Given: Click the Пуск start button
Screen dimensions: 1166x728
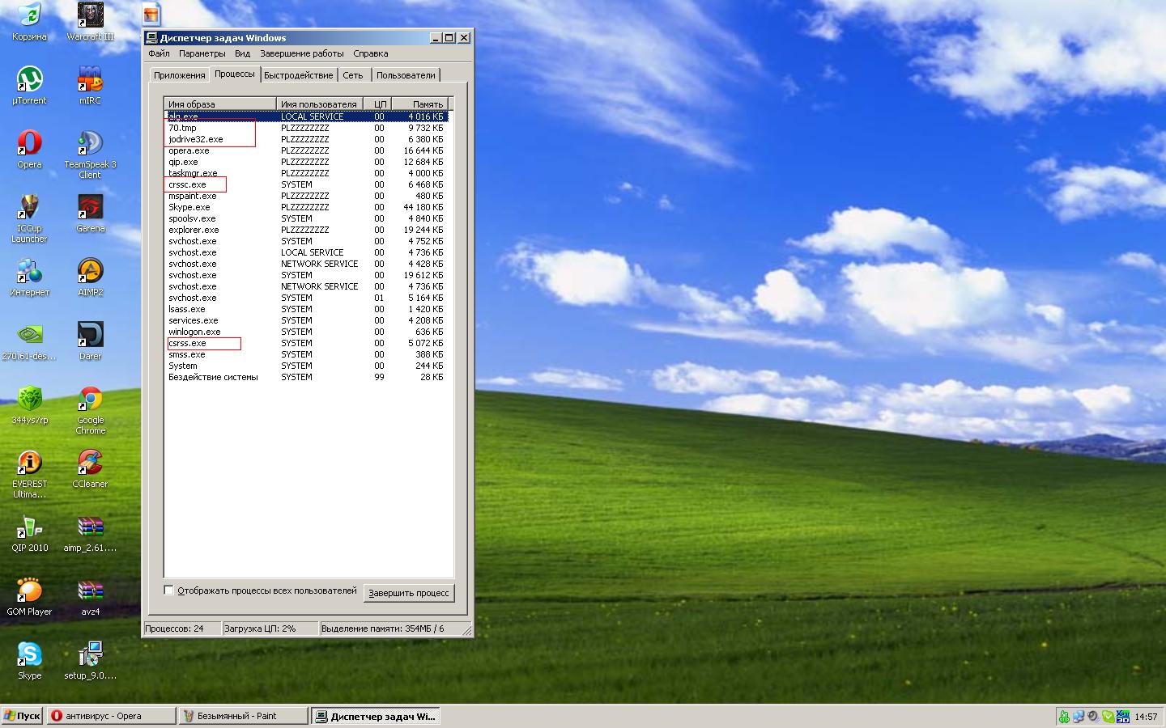Looking at the screenshot, I should point(22,716).
